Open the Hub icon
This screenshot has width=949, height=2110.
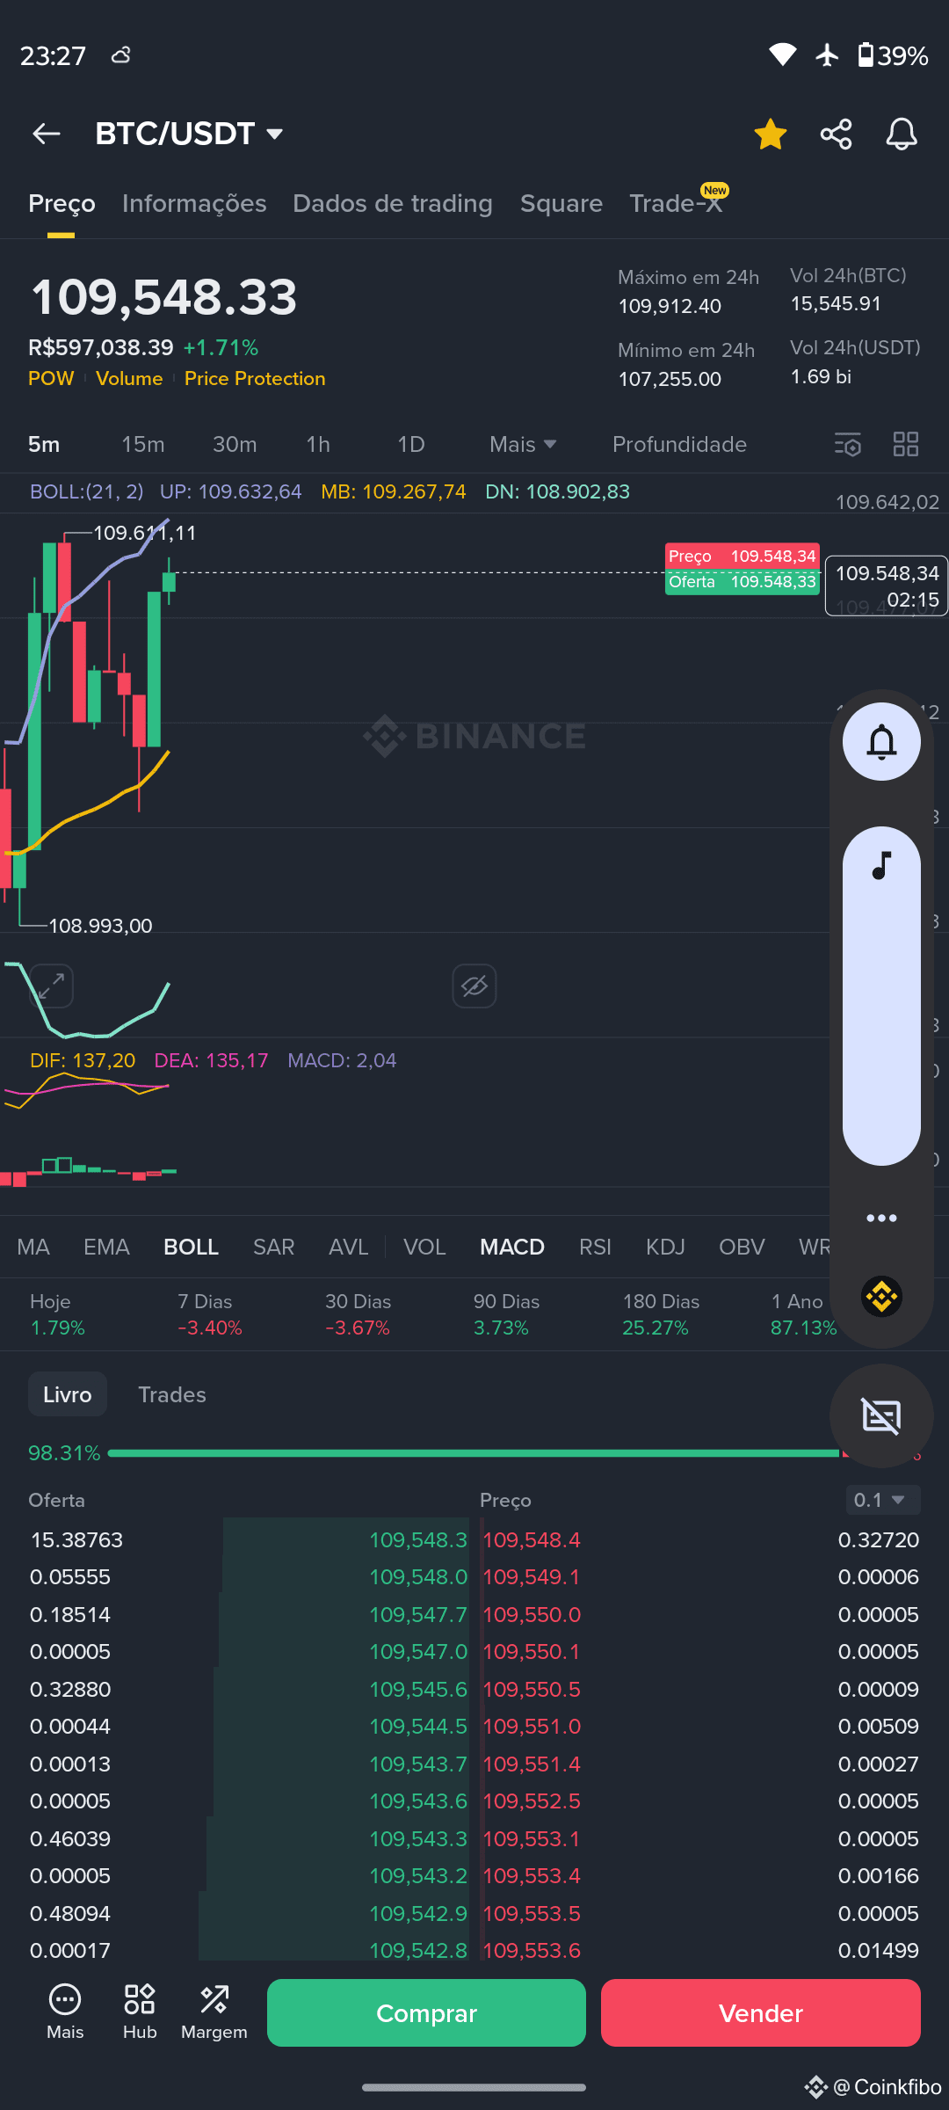coord(140,2011)
